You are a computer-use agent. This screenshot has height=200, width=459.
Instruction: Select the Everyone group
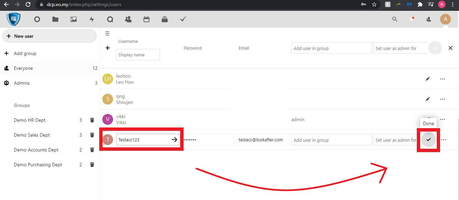23,68
